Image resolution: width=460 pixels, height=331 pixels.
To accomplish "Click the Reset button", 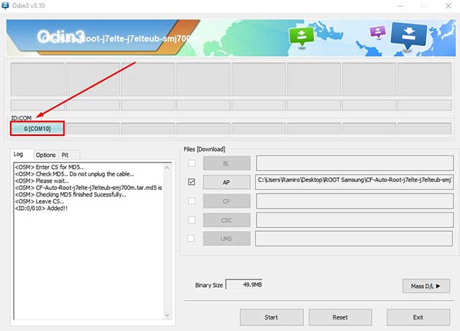I will pyautogui.click(x=340, y=317).
